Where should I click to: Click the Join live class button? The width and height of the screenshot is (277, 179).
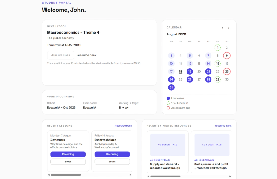61,55
